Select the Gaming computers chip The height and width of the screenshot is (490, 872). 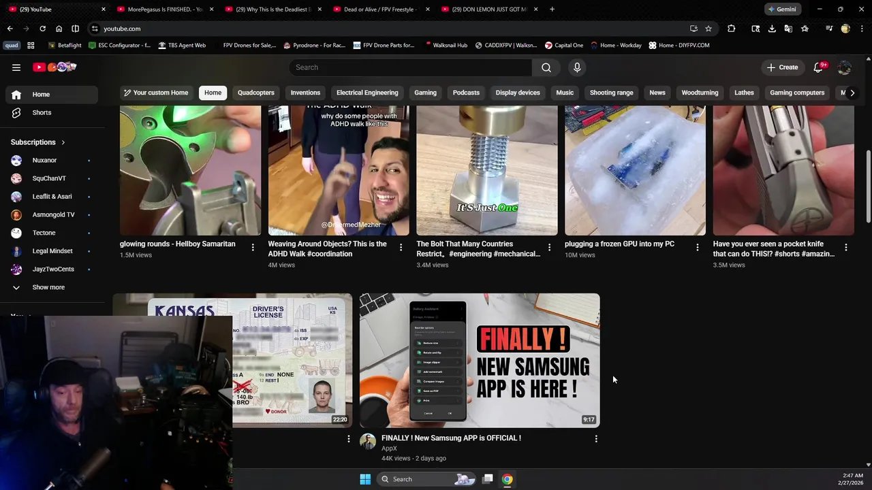coord(797,93)
